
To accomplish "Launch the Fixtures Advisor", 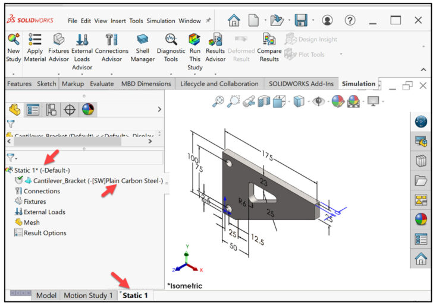I will click(x=58, y=47).
